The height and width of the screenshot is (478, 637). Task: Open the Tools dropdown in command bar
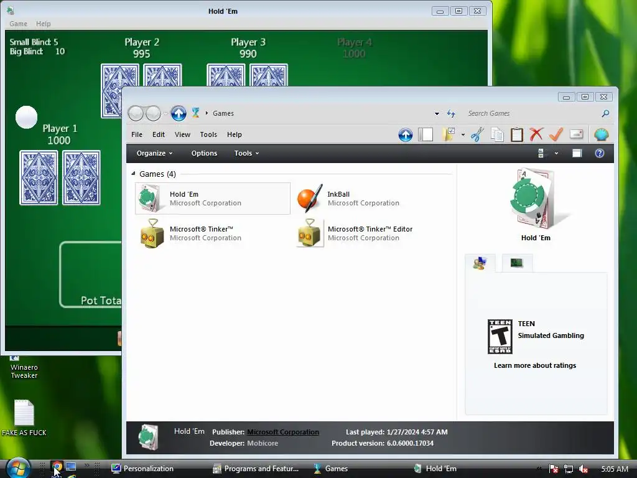pyautogui.click(x=246, y=153)
